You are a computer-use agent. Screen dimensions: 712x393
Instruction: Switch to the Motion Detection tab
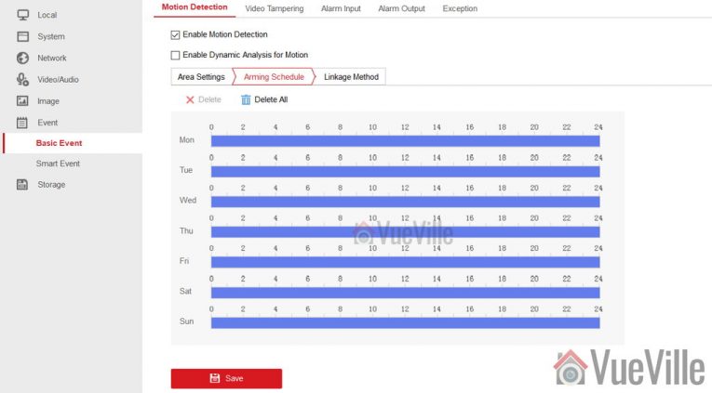click(x=195, y=7)
